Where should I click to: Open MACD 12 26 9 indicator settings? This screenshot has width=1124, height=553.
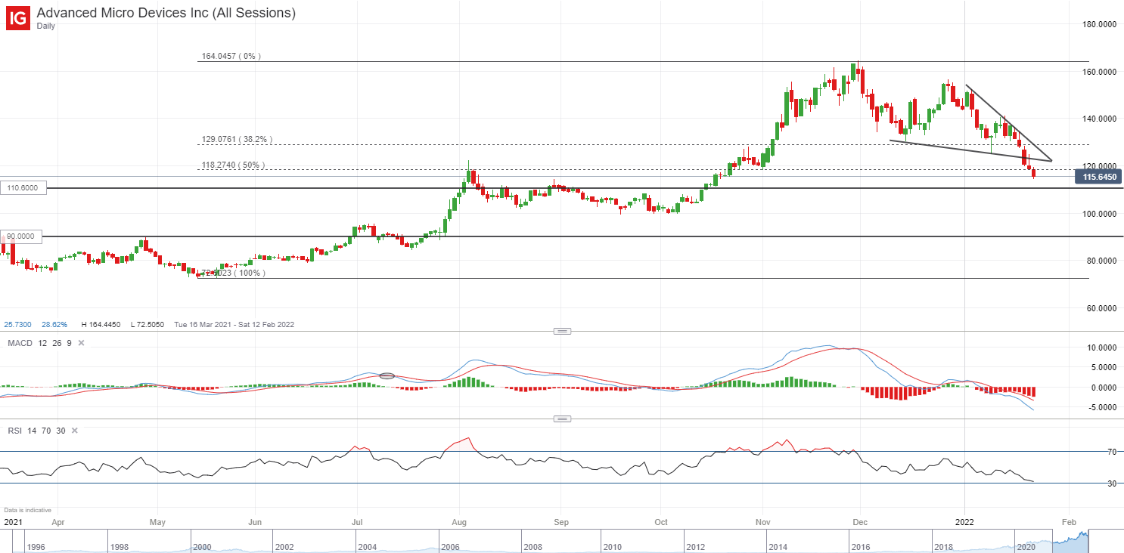[x=40, y=343]
